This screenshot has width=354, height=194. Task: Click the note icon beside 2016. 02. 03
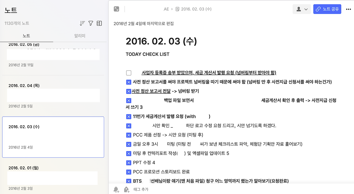click(177, 9)
